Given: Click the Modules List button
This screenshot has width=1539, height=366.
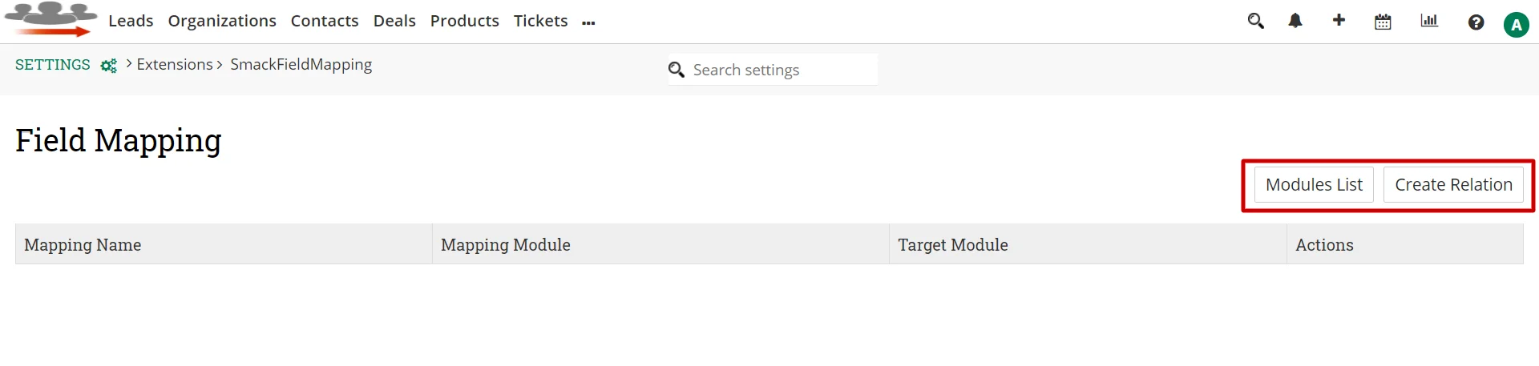Looking at the screenshot, I should click(x=1314, y=185).
